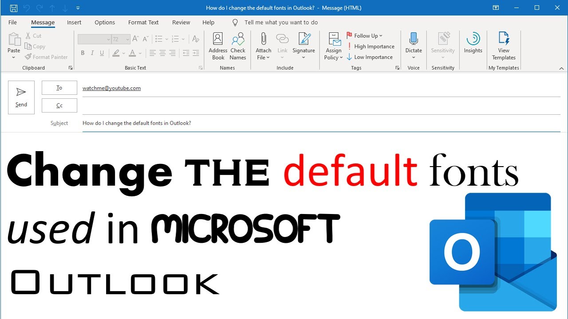
Task: Click the To button
Action: click(59, 88)
